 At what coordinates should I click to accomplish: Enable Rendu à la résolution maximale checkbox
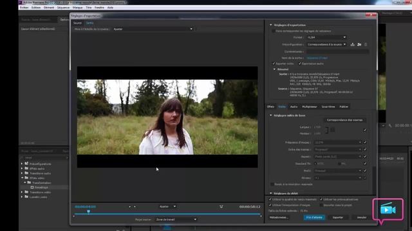pos(272,184)
